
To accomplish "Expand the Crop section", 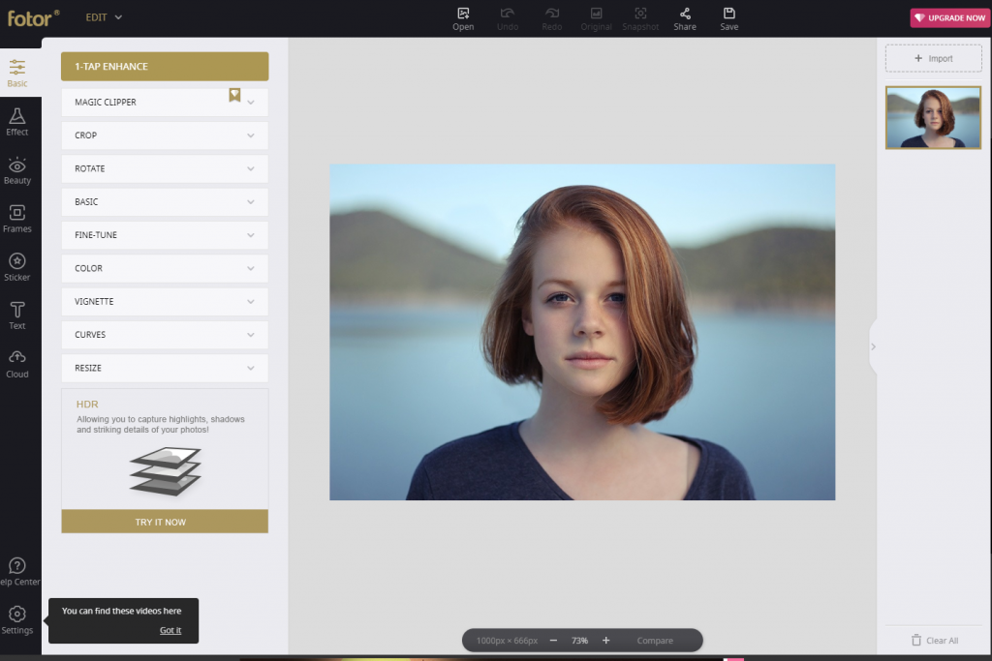I will point(165,135).
